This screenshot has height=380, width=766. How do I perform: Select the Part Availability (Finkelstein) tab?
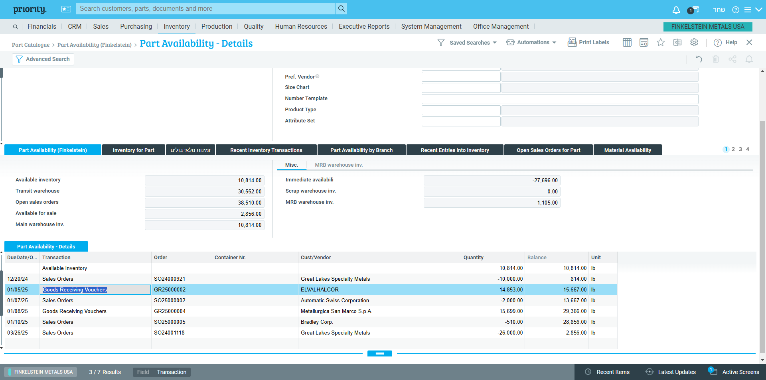(x=53, y=150)
